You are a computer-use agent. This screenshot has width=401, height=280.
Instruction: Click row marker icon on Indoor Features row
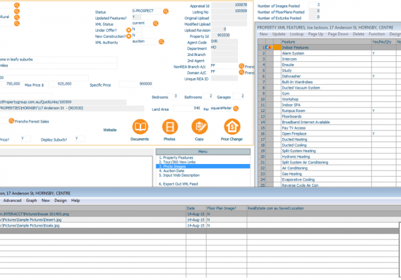[269, 47]
